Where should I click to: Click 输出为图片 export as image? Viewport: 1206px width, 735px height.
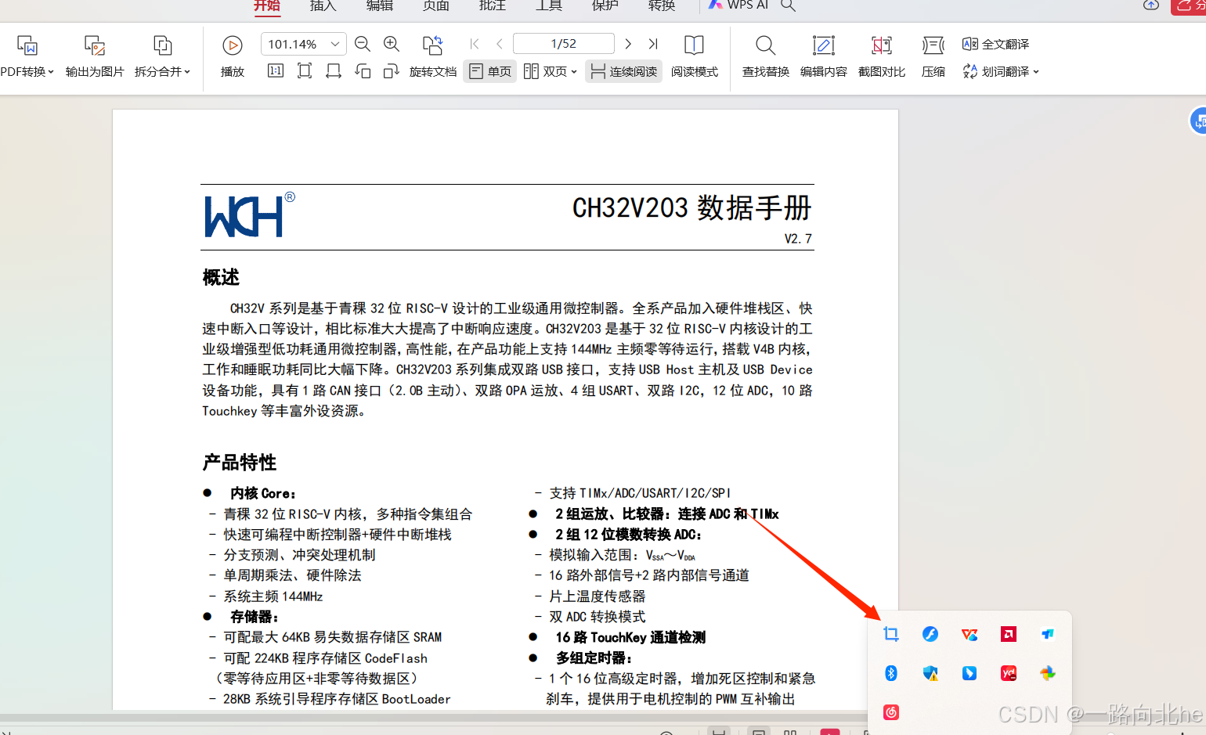coord(95,55)
